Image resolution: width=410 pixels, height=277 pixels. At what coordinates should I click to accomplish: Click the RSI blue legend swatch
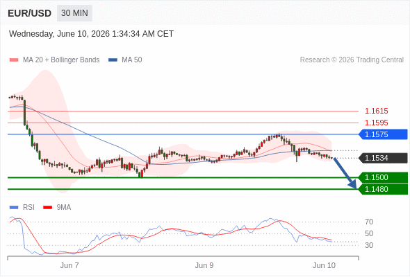(14, 208)
